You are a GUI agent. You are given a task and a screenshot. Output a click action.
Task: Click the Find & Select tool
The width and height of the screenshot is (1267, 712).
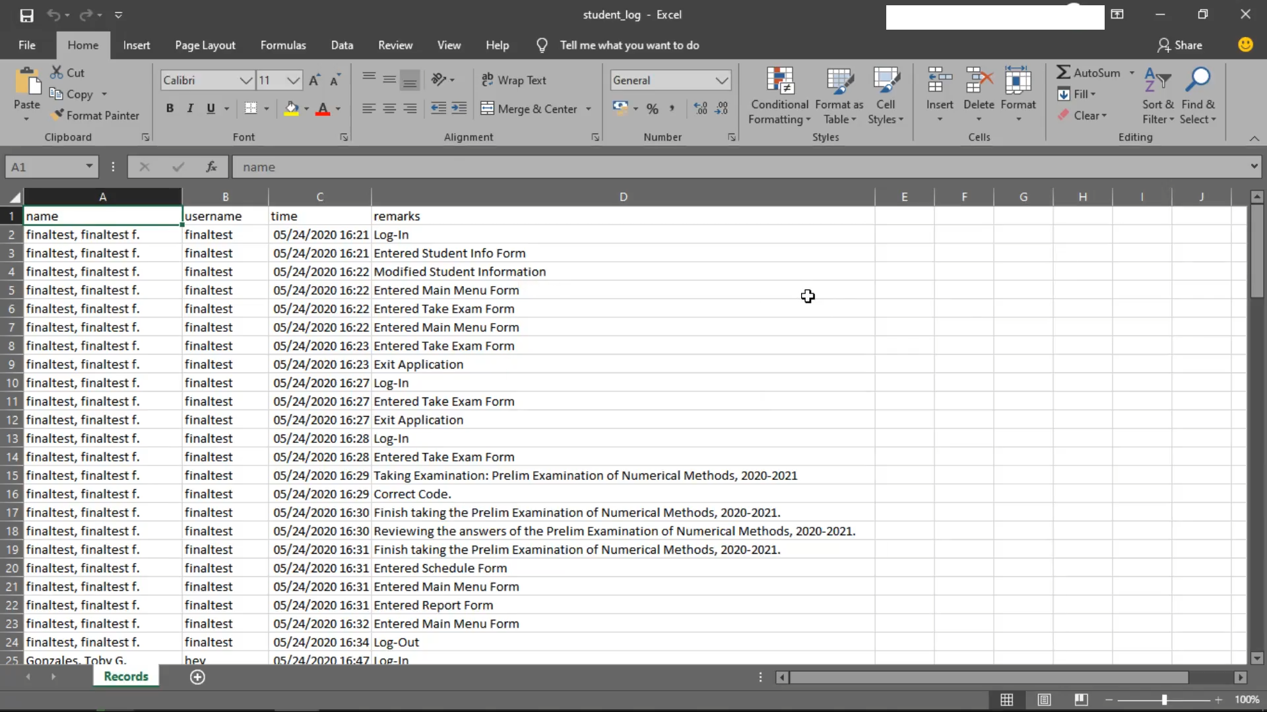[x=1198, y=94]
